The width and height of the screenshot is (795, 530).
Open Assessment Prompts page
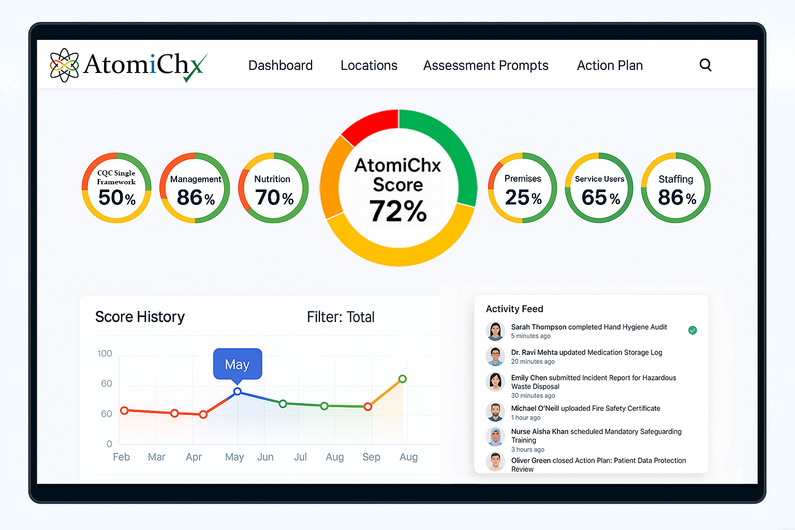(486, 65)
